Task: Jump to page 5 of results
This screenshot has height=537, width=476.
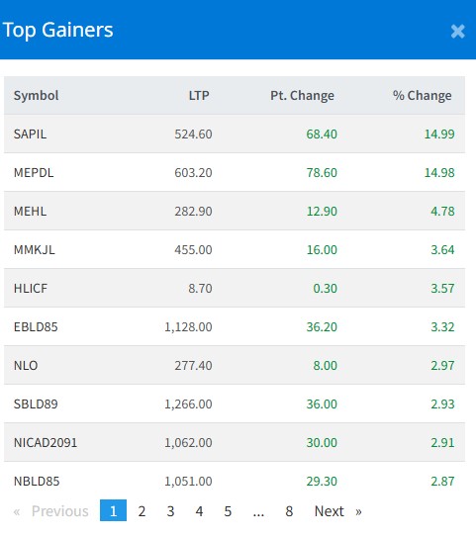Action: click(228, 511)
